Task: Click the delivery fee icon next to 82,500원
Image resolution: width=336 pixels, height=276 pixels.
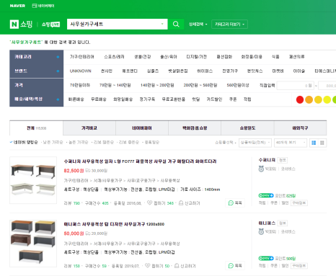Action: tap(88, 171)
